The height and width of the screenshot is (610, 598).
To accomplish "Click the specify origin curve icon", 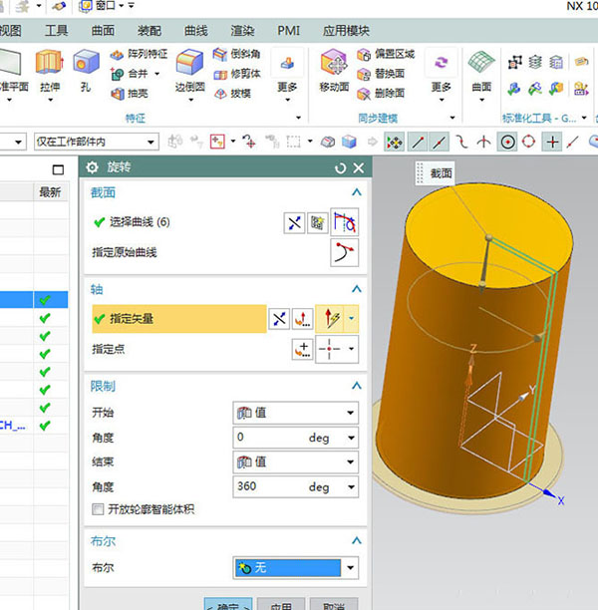I will pos(344,253).
